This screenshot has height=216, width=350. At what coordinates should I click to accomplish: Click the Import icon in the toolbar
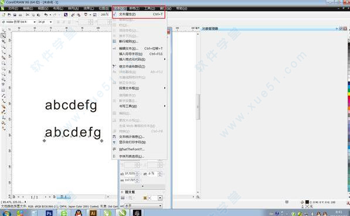click(x=73, y=15)
